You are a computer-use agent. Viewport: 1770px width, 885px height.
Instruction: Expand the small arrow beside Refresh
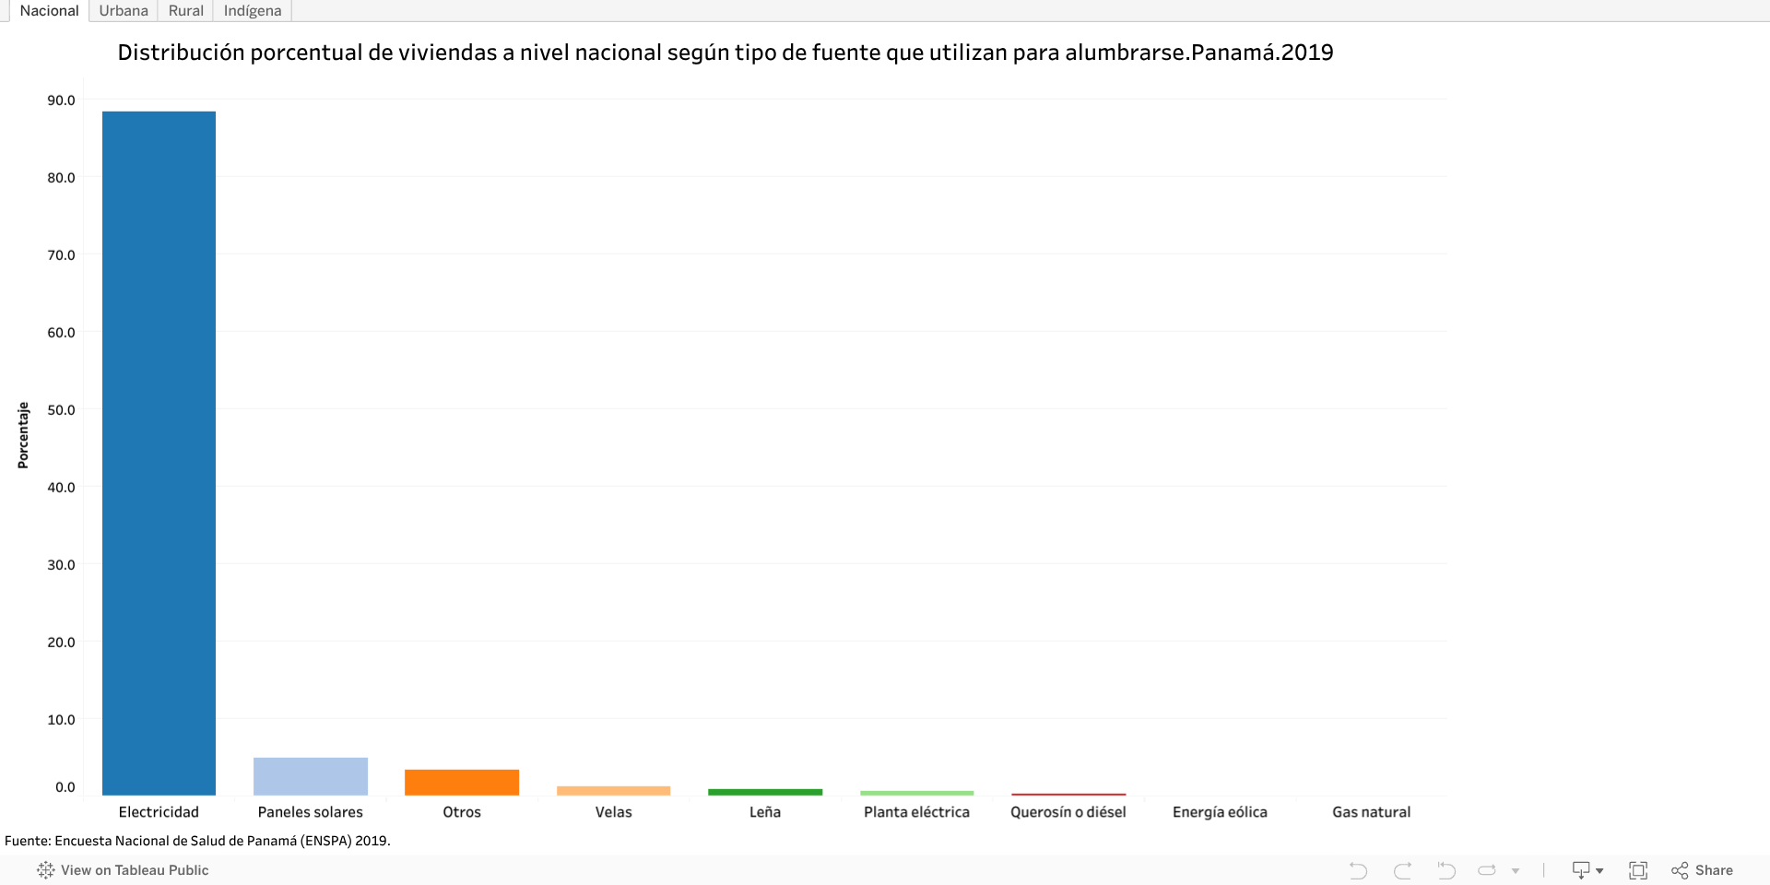pyautogui.click(x=1516, y=870)
